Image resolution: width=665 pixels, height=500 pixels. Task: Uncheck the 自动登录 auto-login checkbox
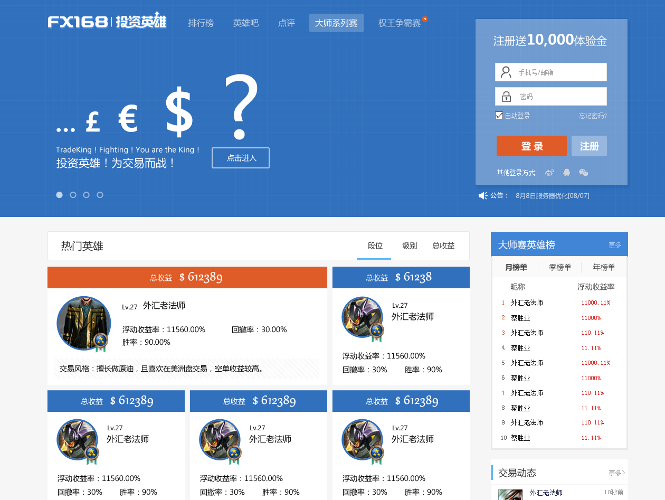click(x=499, y=115)
